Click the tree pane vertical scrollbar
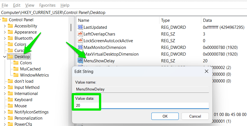The image size is (247, 126). coord(71,27)
